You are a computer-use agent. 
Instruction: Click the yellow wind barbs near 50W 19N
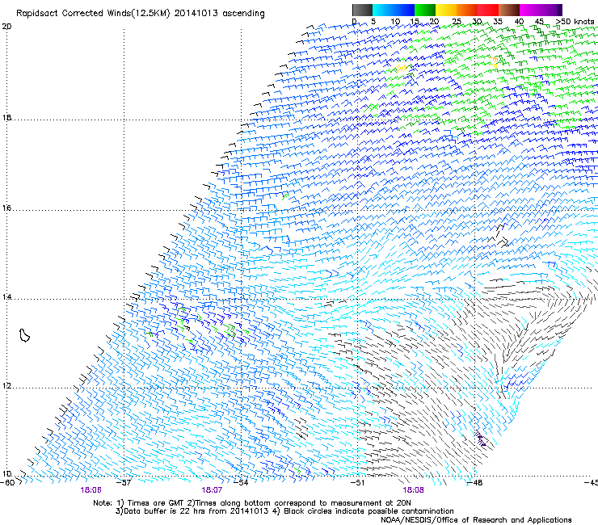pos(401,69)
